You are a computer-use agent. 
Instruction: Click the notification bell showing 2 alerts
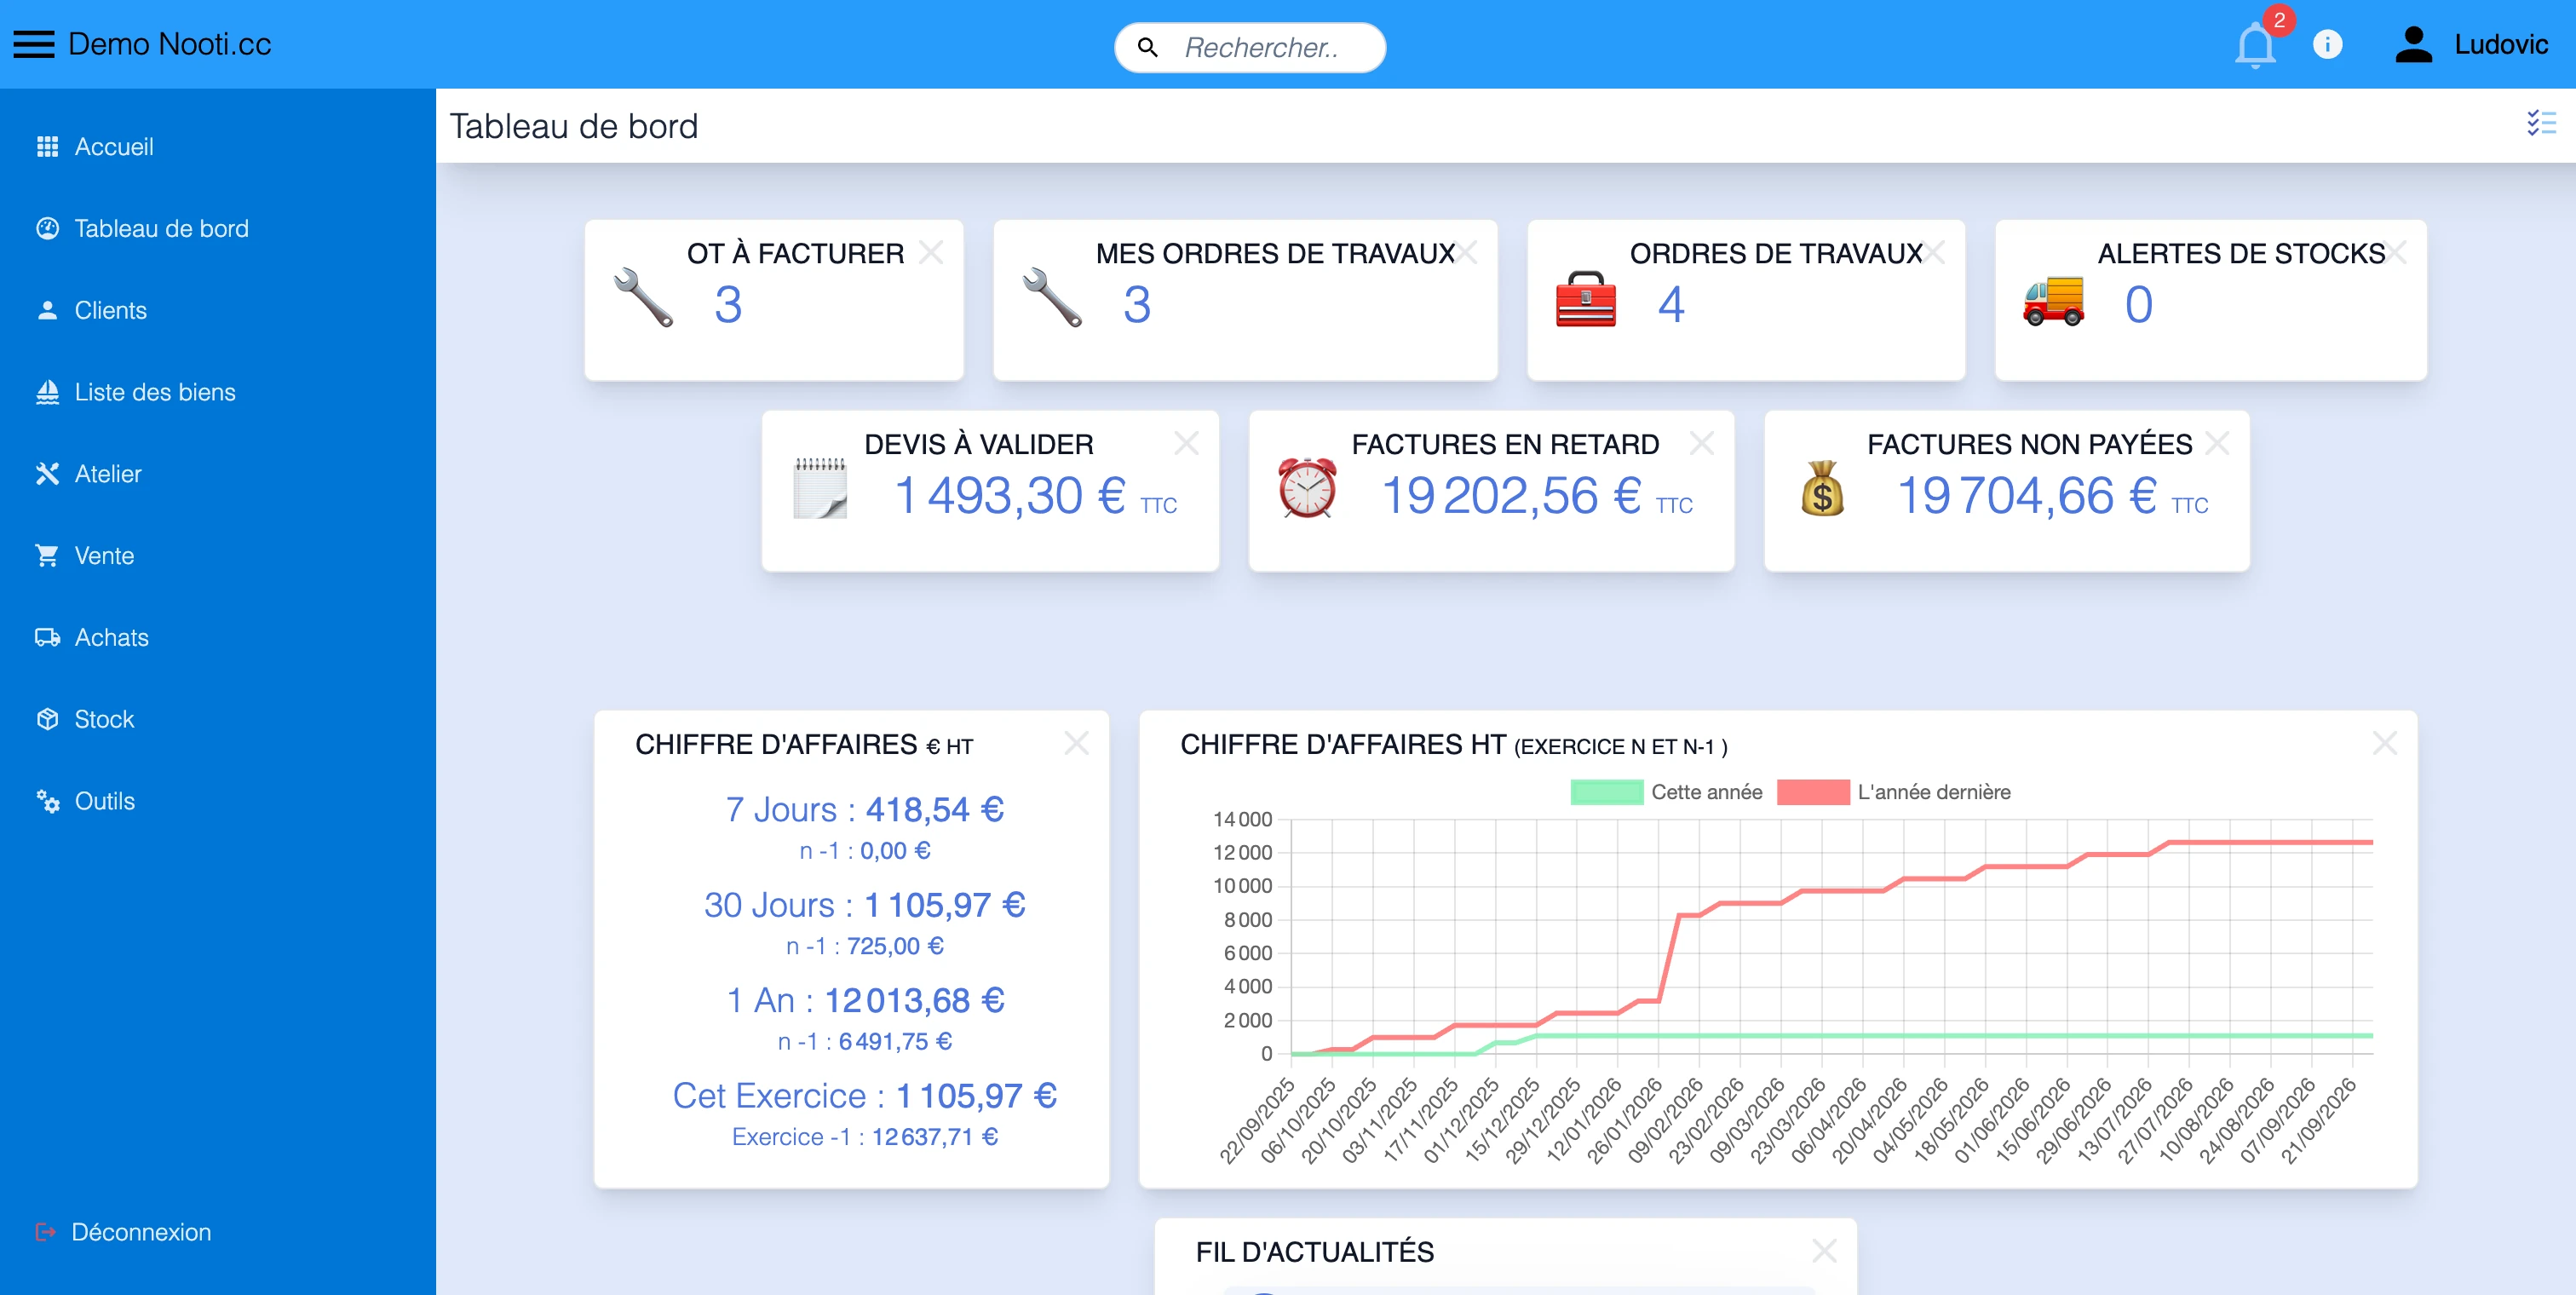tap(2255, 47)
